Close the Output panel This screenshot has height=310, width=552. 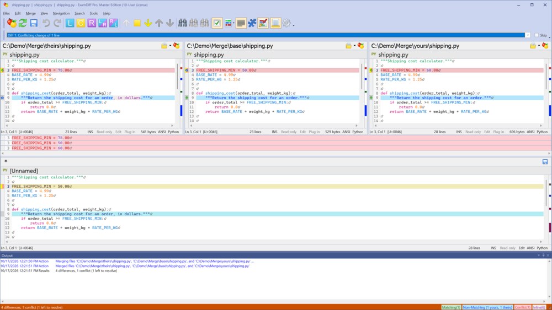[x=548, y=255]
